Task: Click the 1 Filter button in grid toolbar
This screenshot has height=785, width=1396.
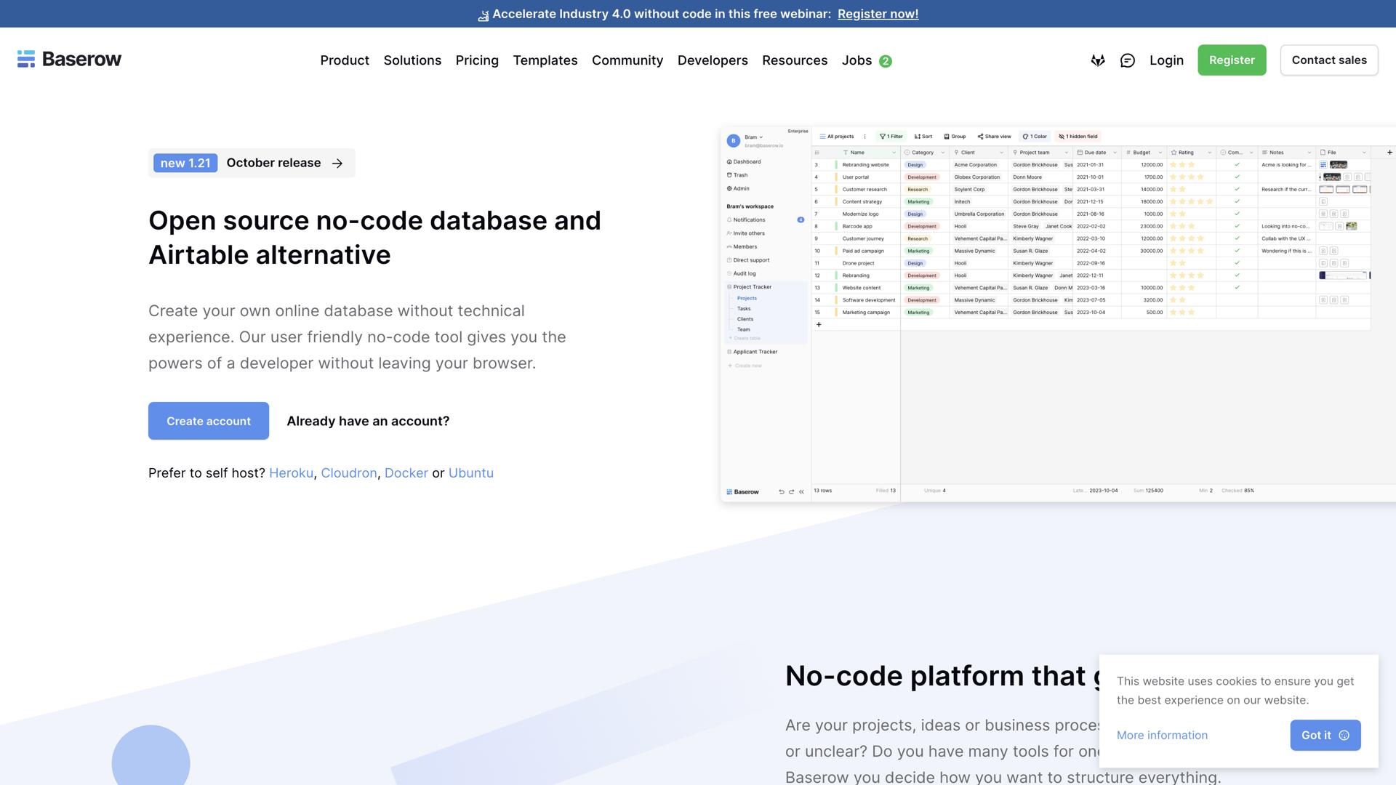Action: pos(891,137)
